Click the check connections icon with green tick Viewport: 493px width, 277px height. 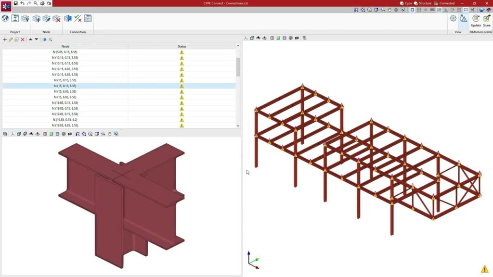[x=78, y=19]
